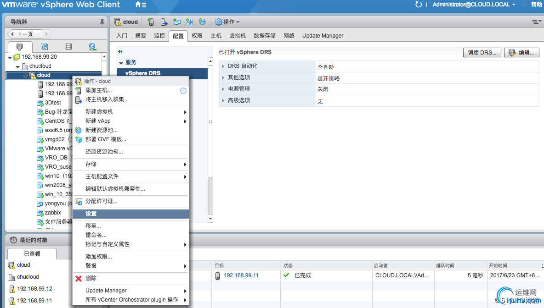Open cloud in recent objects list

pos(23,265)
